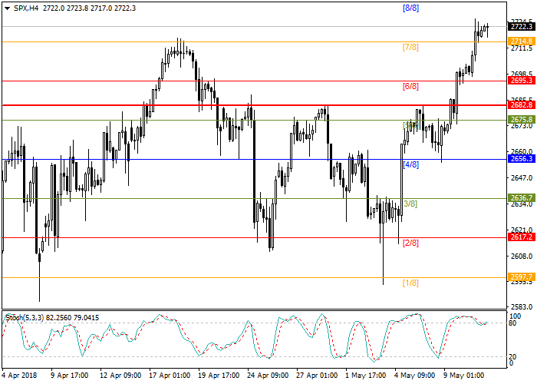537x384 pixels.
Task: Click the green 2636.7 price tag
Action: pyautogui.click(x=521, y=198)
